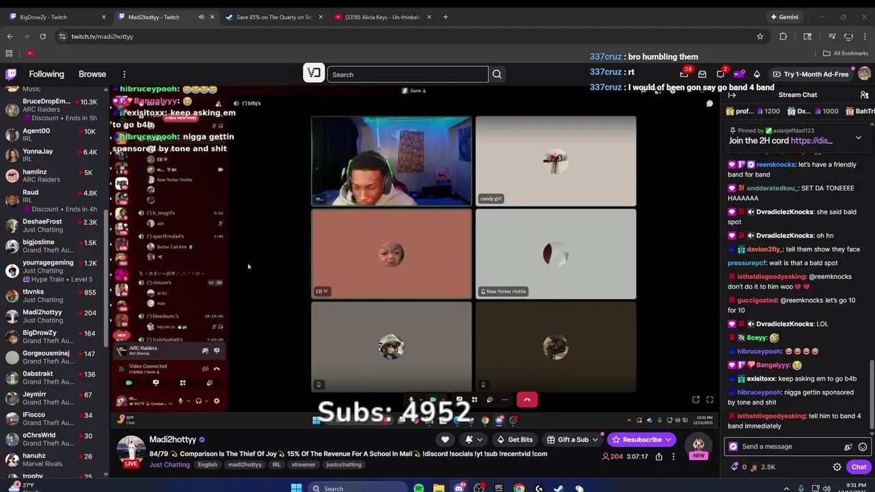Open Steam from the Windows taskbar

click(558, 488)
